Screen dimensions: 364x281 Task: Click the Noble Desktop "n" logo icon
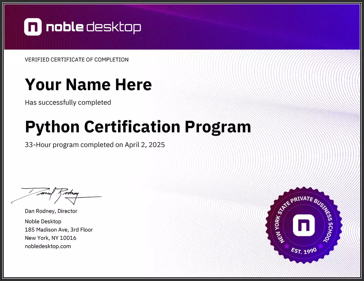[x=32, y=26]
